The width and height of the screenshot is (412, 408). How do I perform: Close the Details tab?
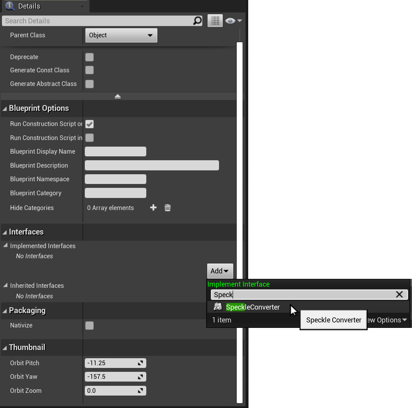pyautogui.click(x=82, y=6)
